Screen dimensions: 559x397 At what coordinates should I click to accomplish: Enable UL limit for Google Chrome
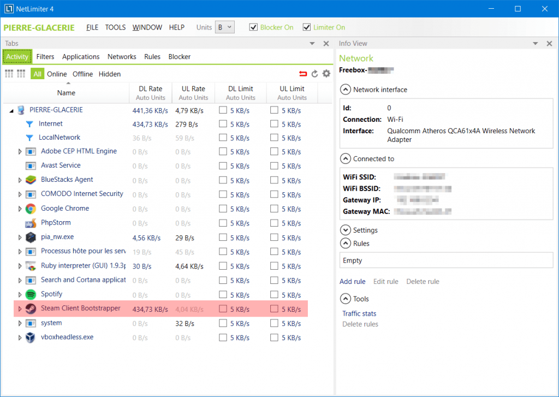pos(274,208)
